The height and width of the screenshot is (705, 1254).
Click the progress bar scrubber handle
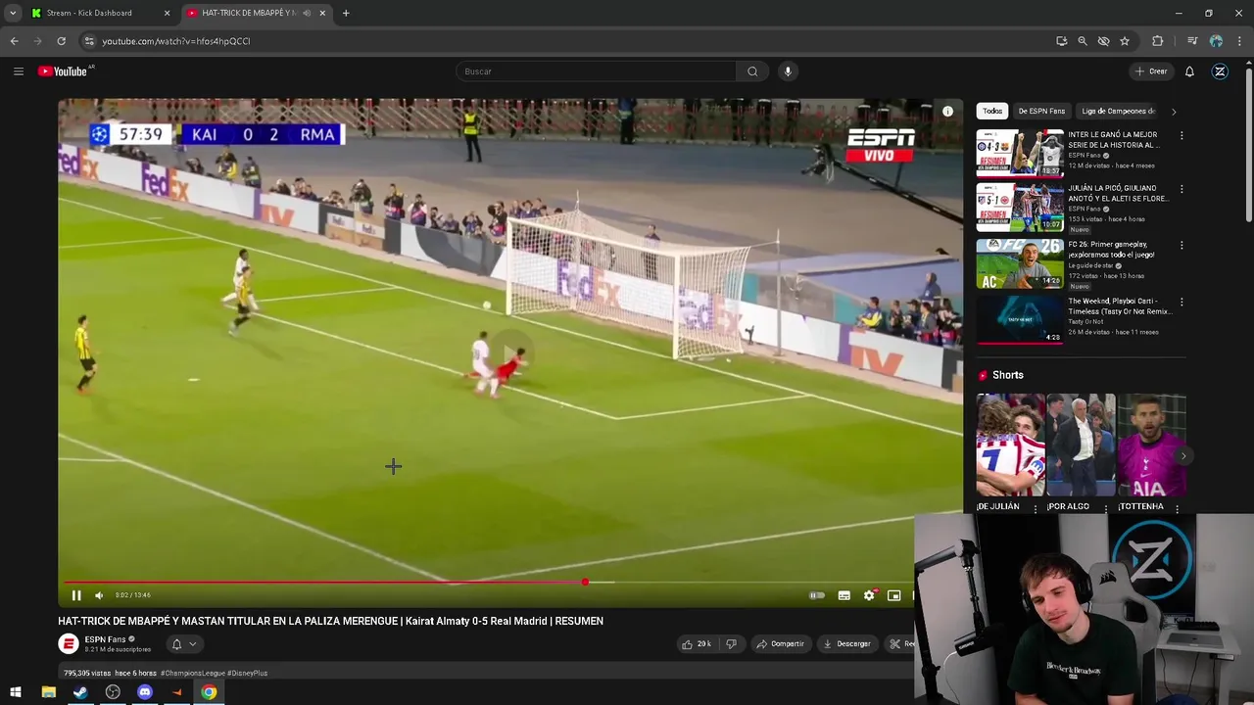585,583
